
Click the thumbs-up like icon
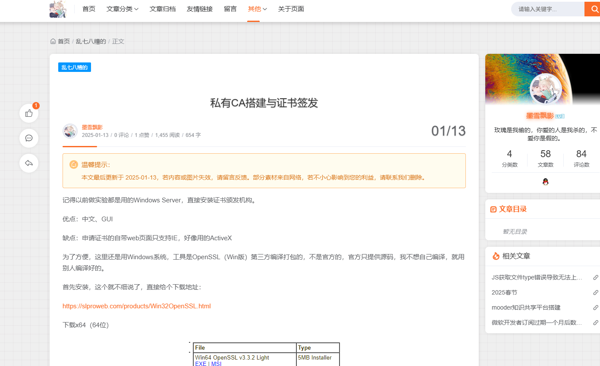click(x=29, y=113)
